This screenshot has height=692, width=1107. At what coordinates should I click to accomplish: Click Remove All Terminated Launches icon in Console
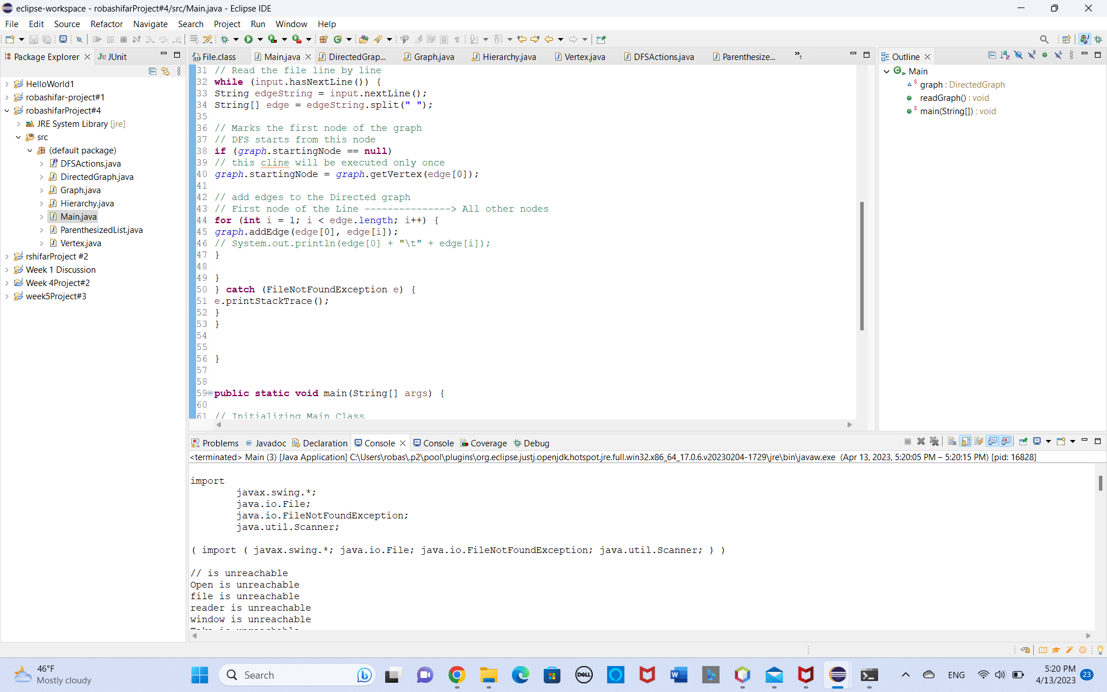935,442
